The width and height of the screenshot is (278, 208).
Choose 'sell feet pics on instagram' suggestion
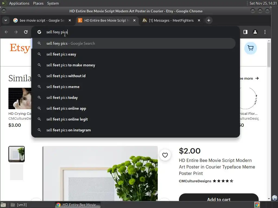[134, 130]
